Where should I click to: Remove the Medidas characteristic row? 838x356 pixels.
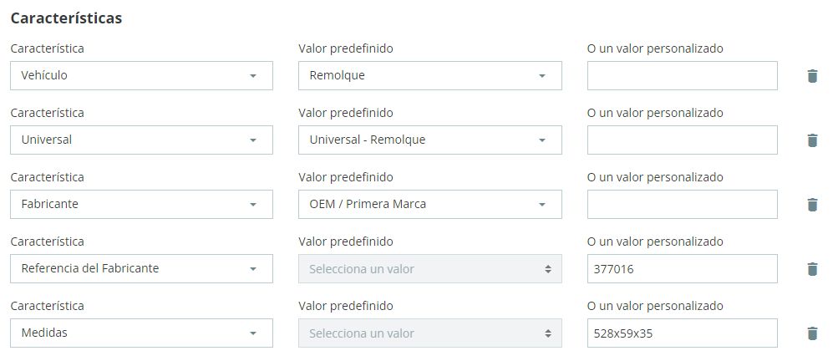[811, 333]
